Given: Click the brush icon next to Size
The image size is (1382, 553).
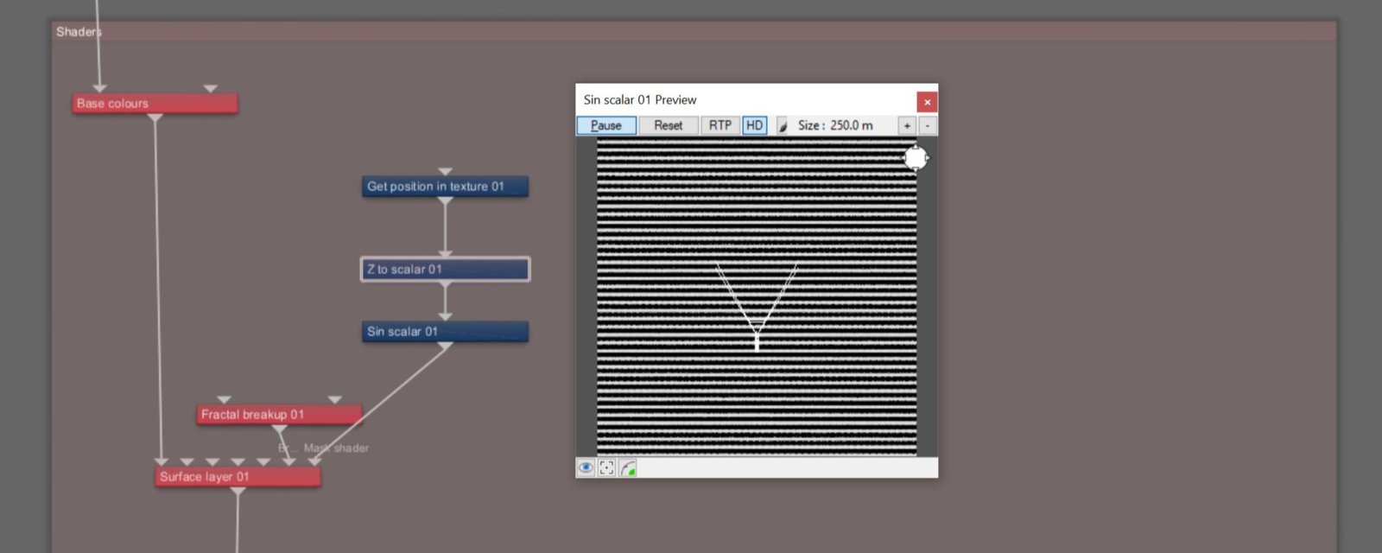Looking at the screenshot, I should 783,125.
